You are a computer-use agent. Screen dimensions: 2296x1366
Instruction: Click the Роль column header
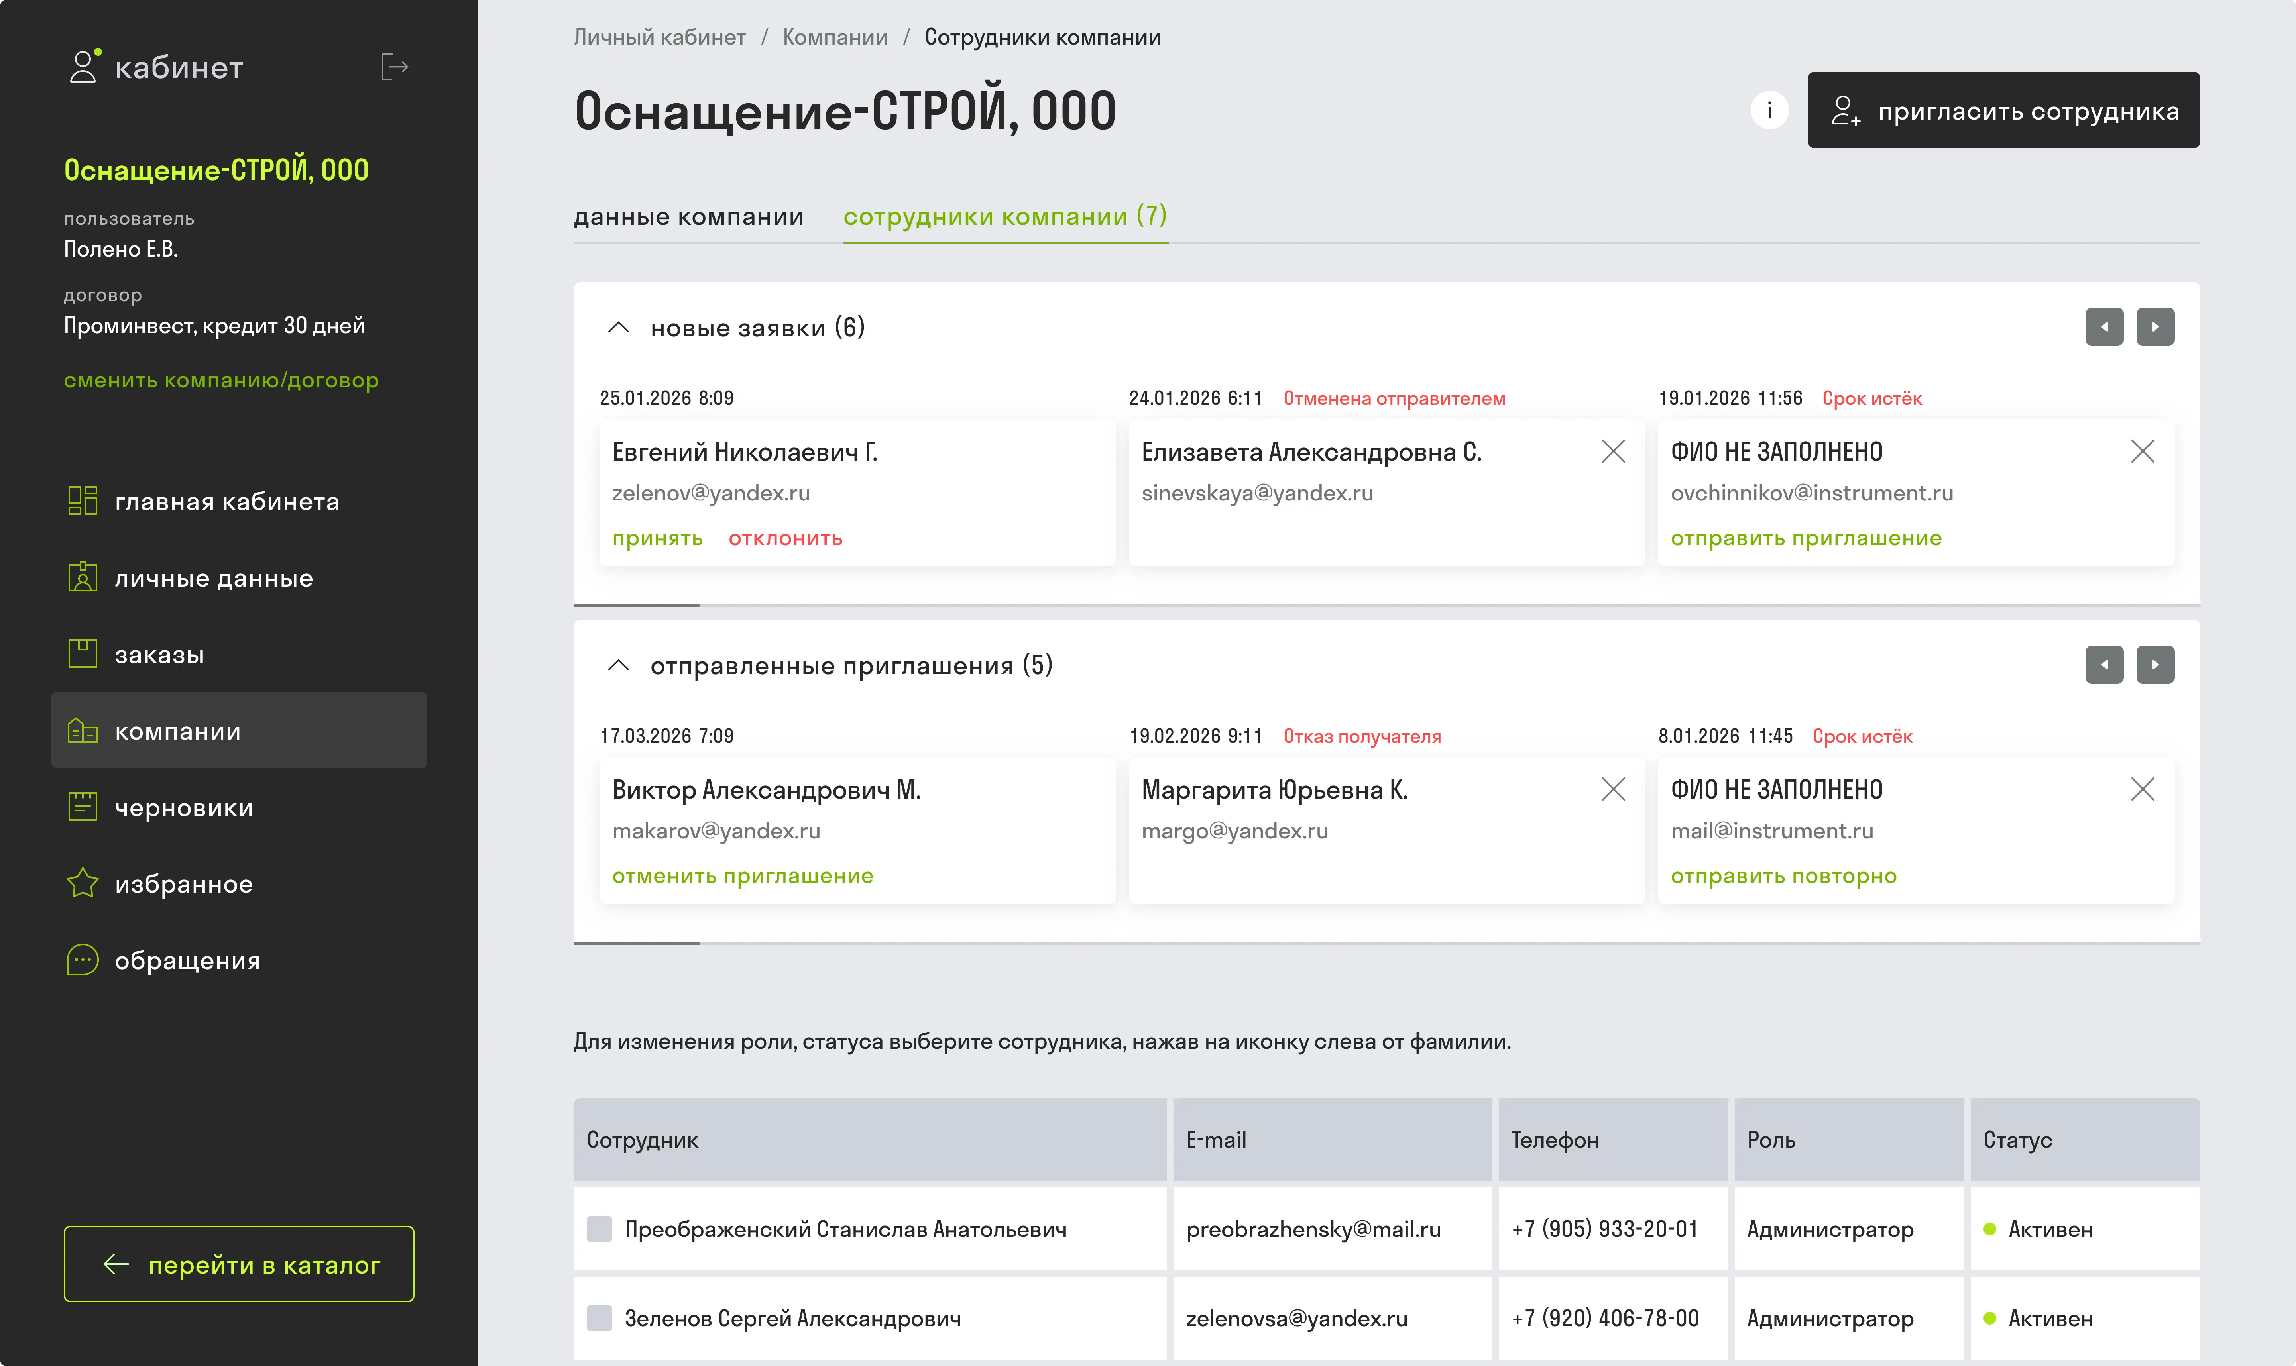1849,1140
